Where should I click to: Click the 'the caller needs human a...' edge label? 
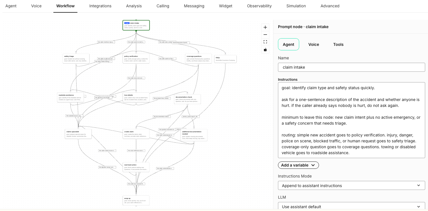click(107, 151)
